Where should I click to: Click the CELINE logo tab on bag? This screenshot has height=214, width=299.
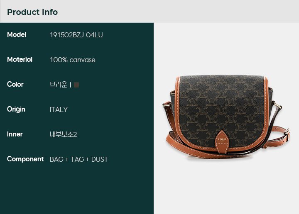[x=222, y=141]
